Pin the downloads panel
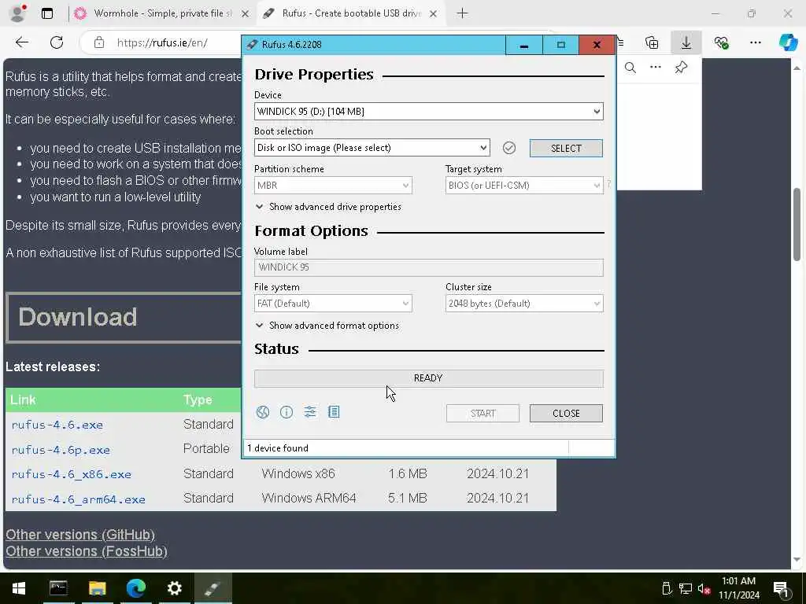 coord(681,68)
